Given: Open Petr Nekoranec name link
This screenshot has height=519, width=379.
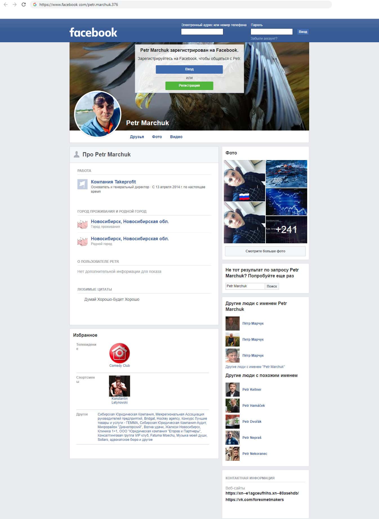Looking at the screenshot, I should (x=255, y=454).
